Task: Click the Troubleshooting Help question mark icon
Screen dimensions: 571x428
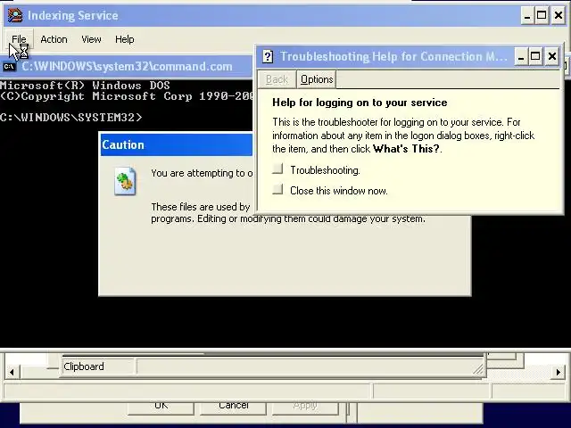Action: (x=268, y=56)
